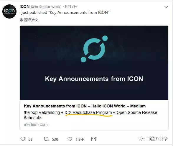Click the 1.3千 likes count
The image size is (173, 146).
80,140
